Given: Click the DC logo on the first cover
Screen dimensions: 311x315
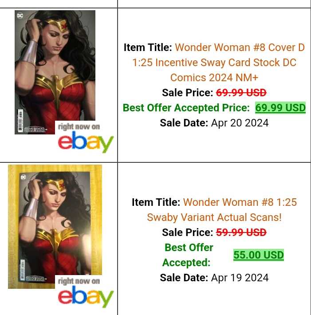Looking at the screenshot, I should pyautogui.click(x=20, y=16).
